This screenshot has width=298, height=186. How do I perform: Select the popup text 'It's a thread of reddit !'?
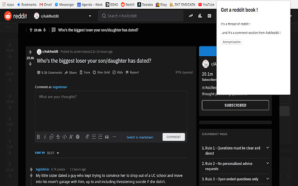point(235,24)
